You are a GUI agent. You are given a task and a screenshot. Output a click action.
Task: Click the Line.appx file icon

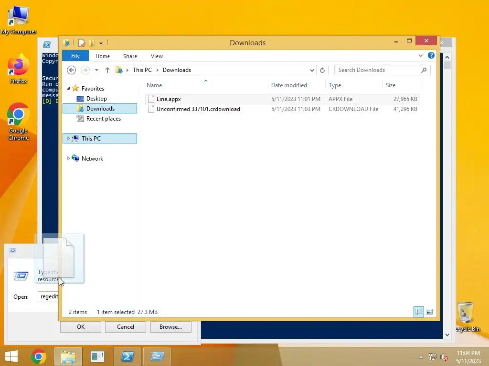pyautogui.click(x=151, y=99)
